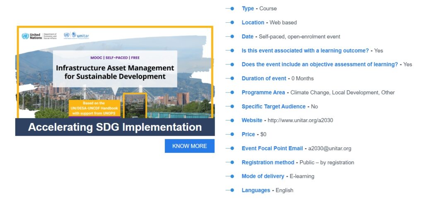Select the Specific Target Audience label
This screenshot has height=199, width=424.
pyautogui.click(x=274, y=107)
